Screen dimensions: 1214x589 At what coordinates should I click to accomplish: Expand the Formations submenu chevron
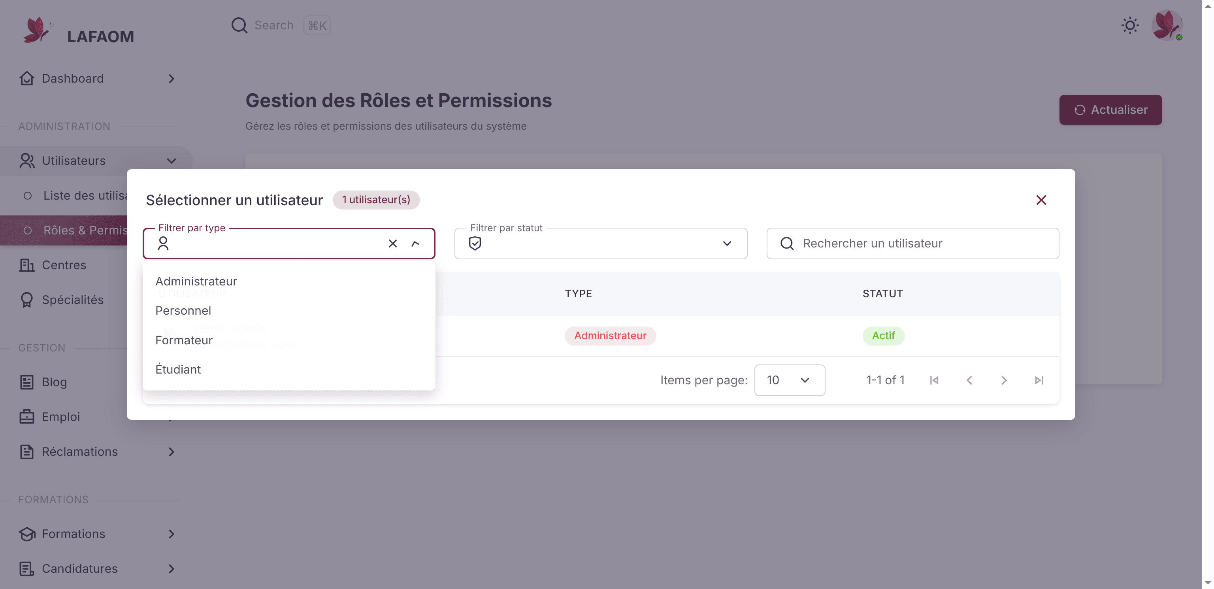172,534
